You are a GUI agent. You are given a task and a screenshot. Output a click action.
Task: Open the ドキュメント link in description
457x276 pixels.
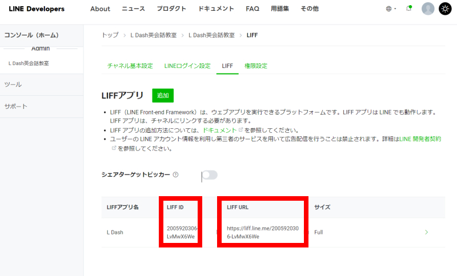tap(220, 130)
